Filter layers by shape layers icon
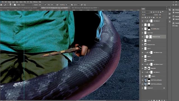Viewport: 179px width, 101px height. pos(158,12)
